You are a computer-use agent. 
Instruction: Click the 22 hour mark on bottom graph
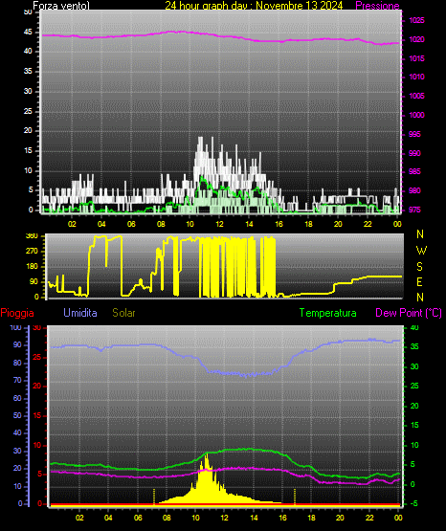[x=369, y=518]
